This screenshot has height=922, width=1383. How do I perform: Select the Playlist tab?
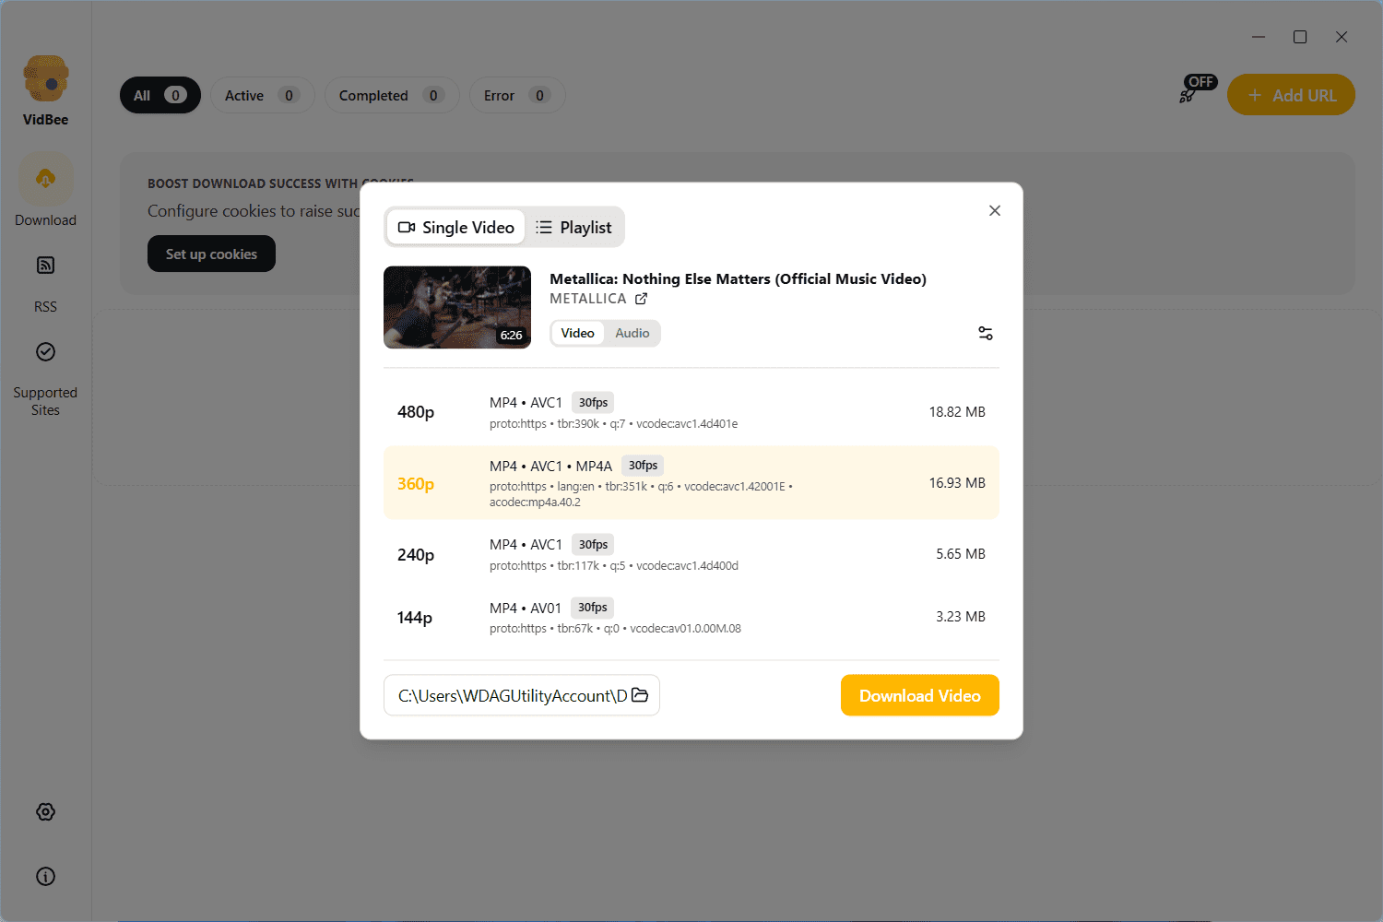coord(573,228)
